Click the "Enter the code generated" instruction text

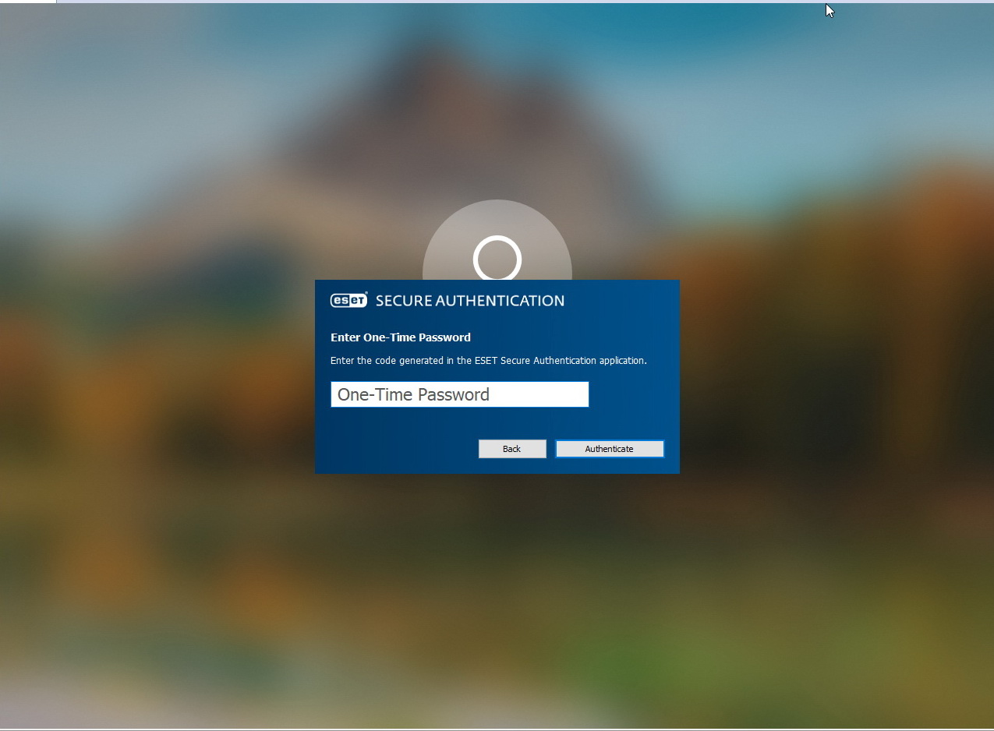click(489, 361)
